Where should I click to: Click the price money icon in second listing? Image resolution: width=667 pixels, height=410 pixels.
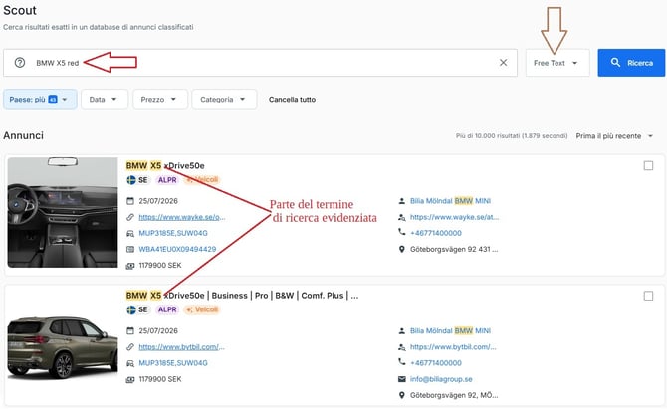click(x=130, y=379)
